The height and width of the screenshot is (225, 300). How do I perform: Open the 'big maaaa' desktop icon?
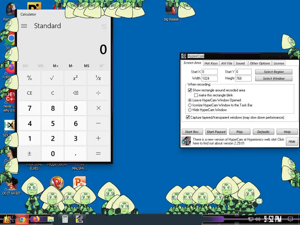(171, 11)
